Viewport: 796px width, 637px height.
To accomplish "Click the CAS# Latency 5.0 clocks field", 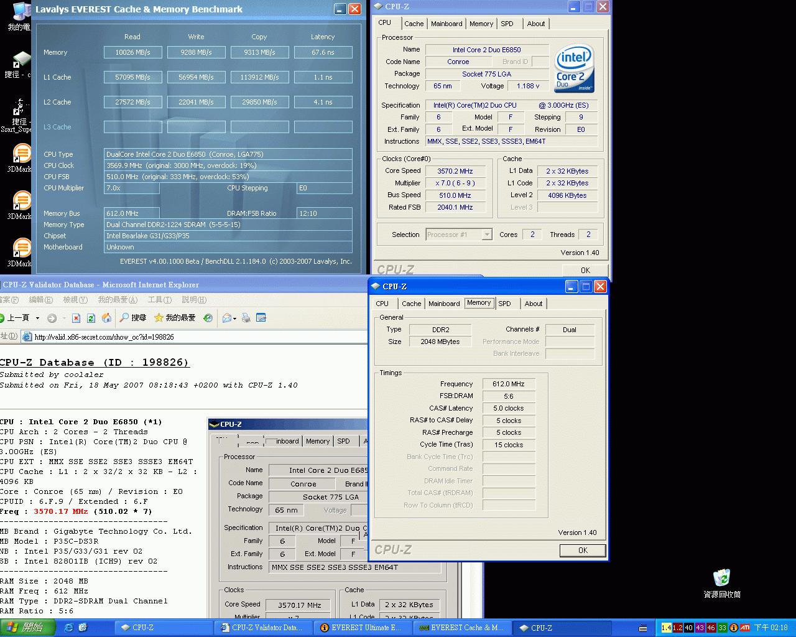I will (x=509, y=409).
